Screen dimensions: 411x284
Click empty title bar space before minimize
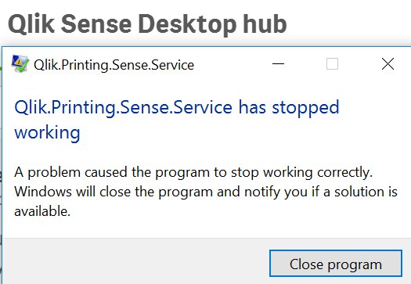(233, 64)
